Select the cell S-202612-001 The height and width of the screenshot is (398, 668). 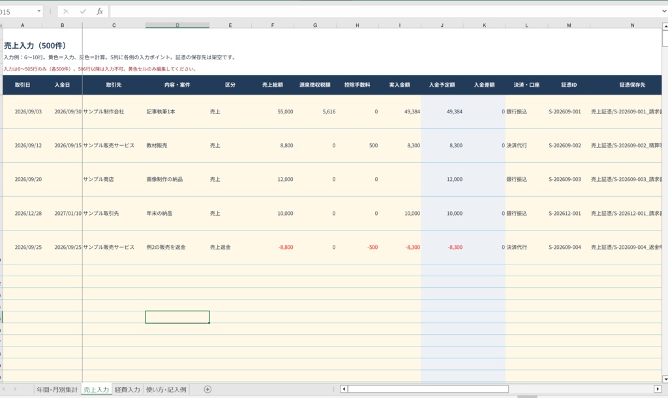pyautogui.click(x=569, y=214)
